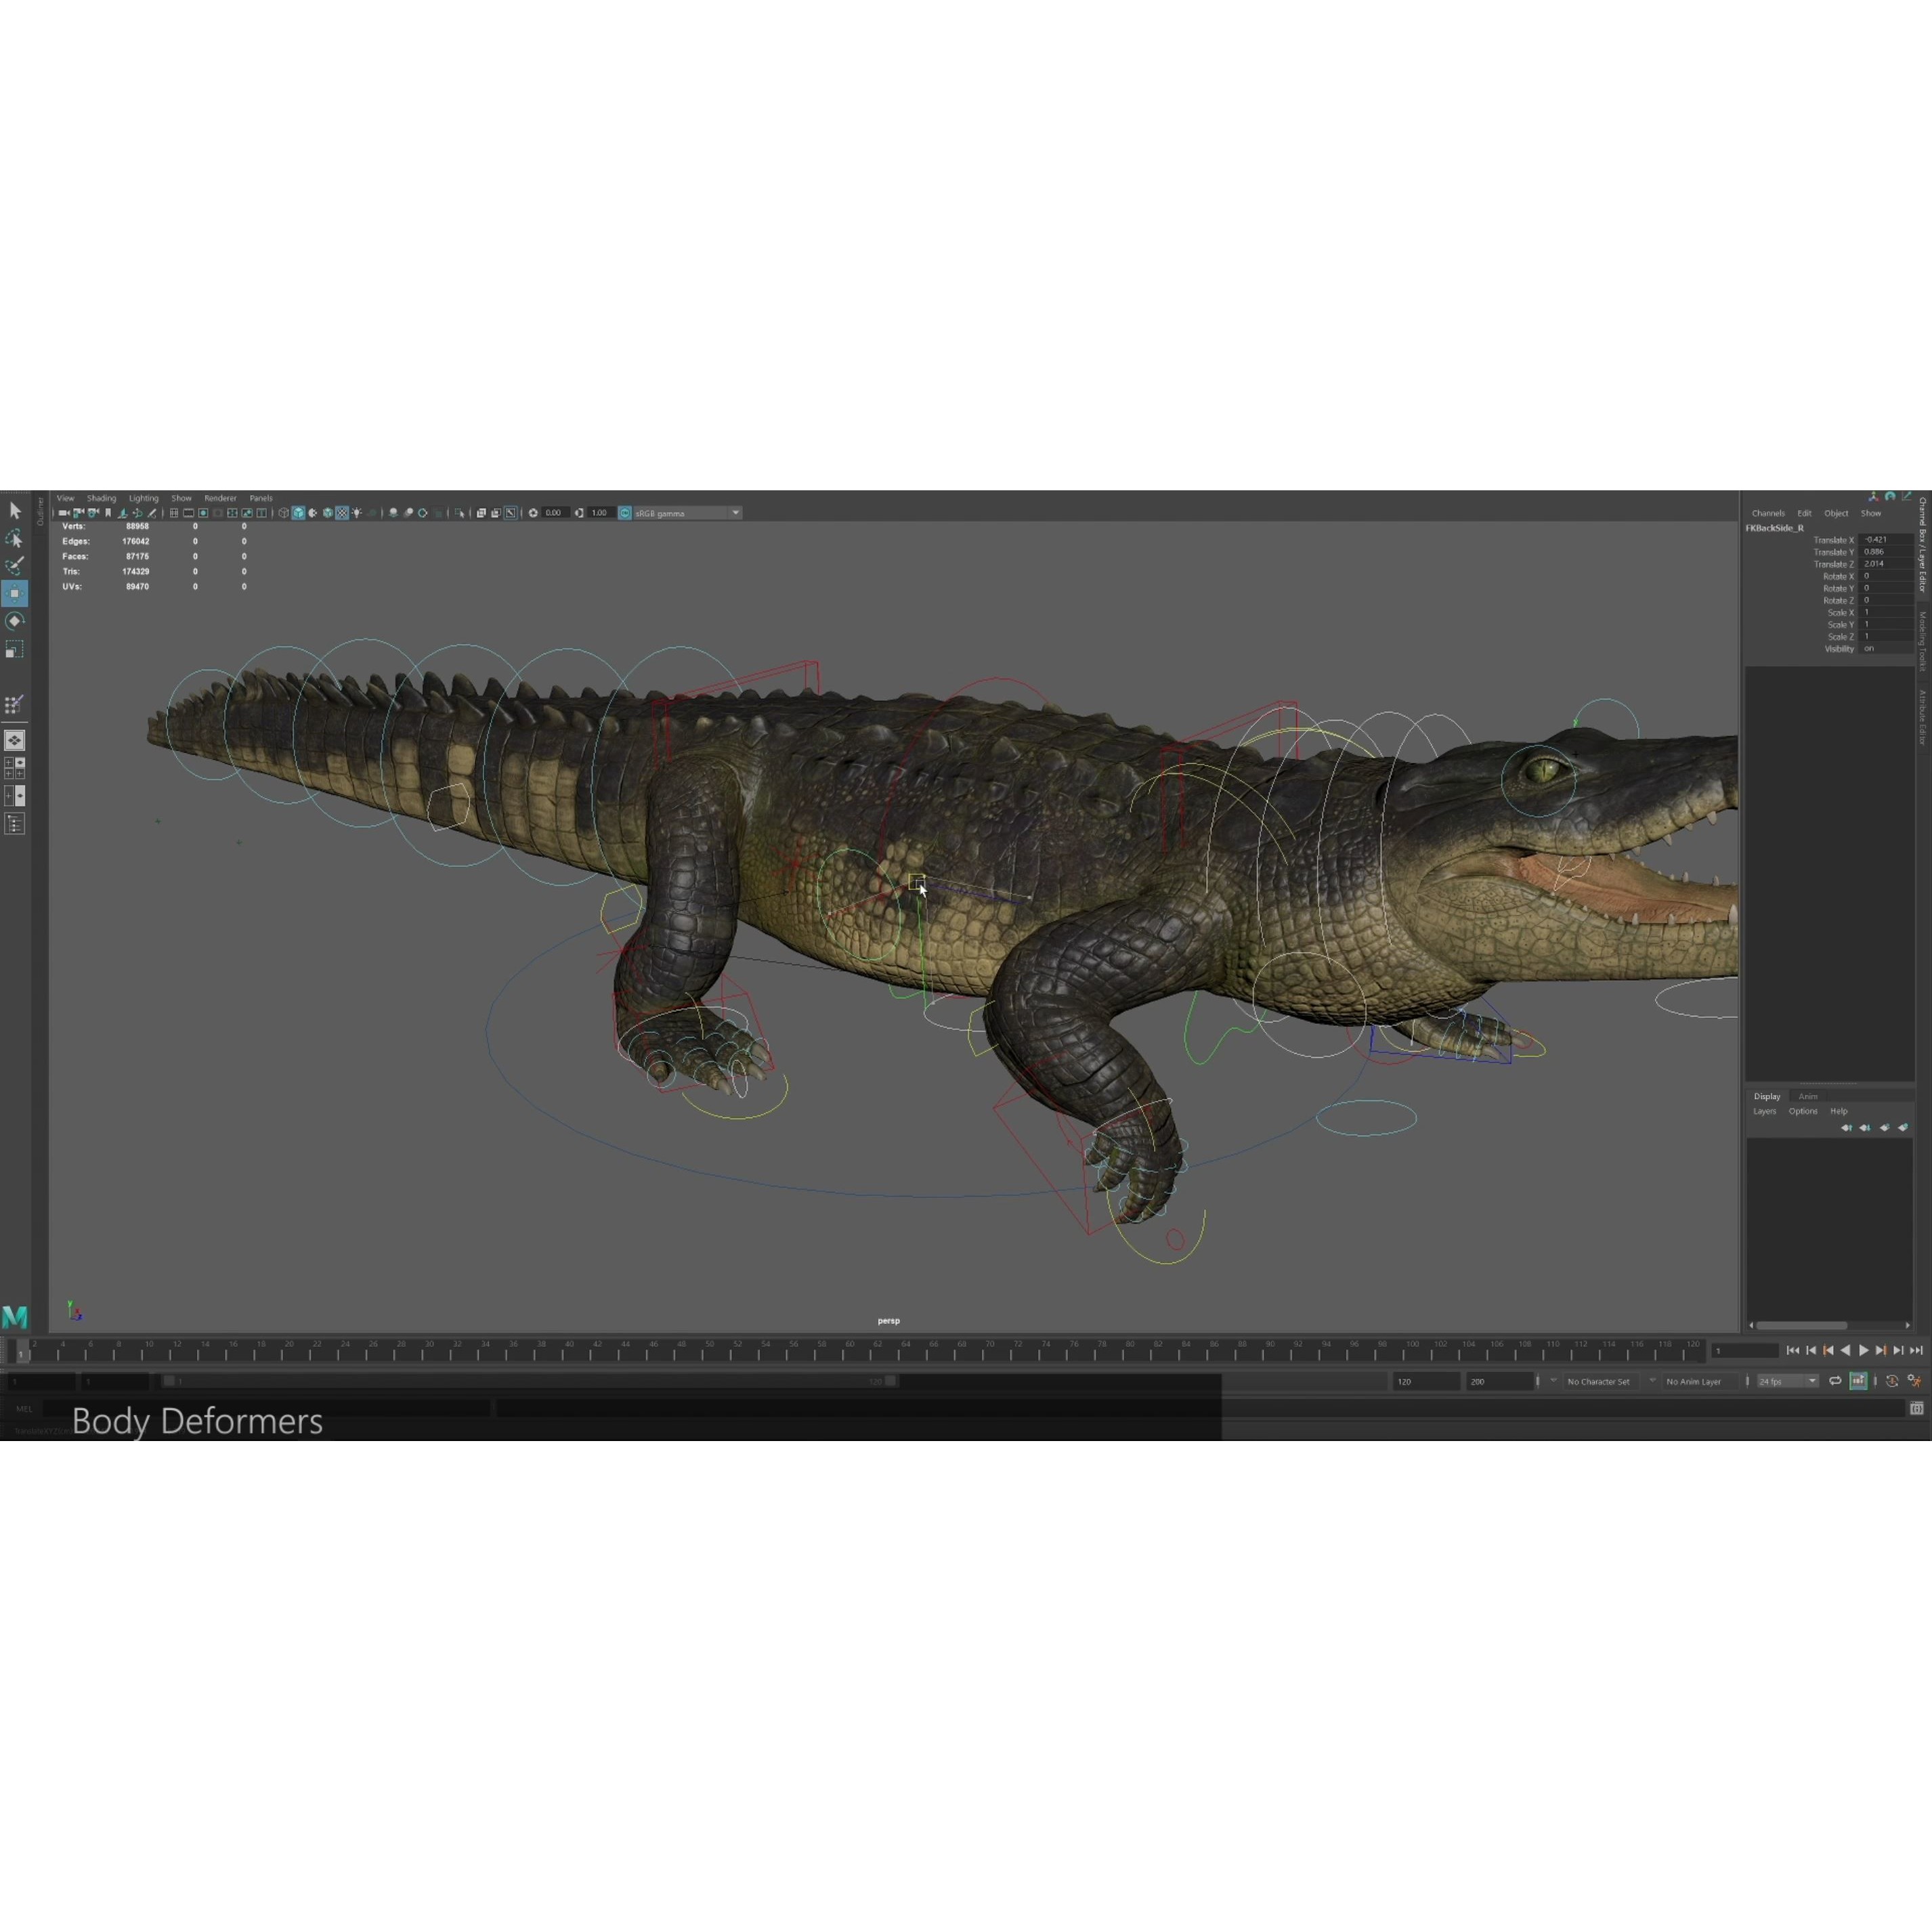The image size is (1932, 1932).
Task: Click the Translate X value field
Action: pos(1887,540)
